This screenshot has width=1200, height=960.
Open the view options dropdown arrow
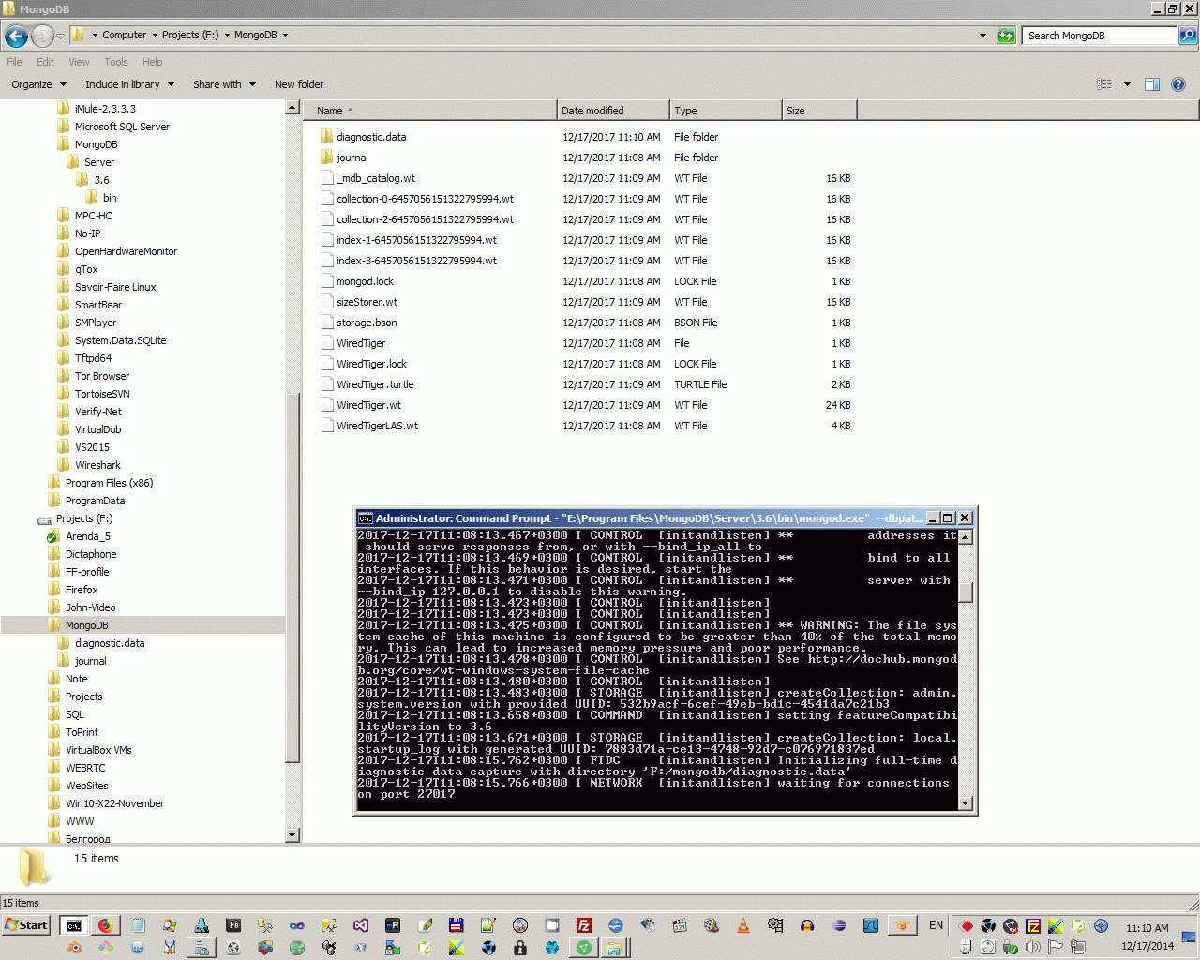point(1127,84)
